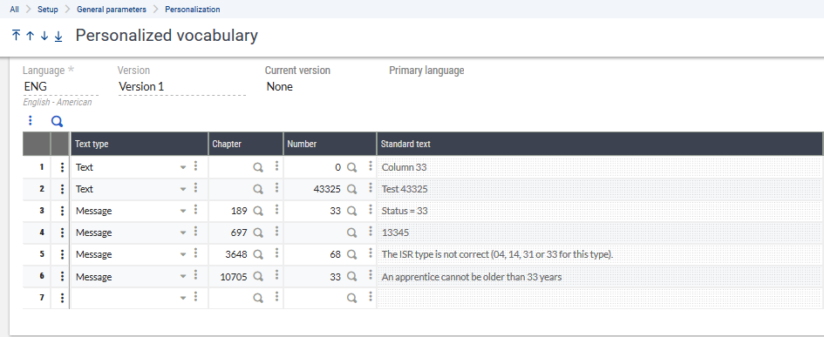Open the All breadcrumb link
824x337 pixels.
[x=15, y=10]
